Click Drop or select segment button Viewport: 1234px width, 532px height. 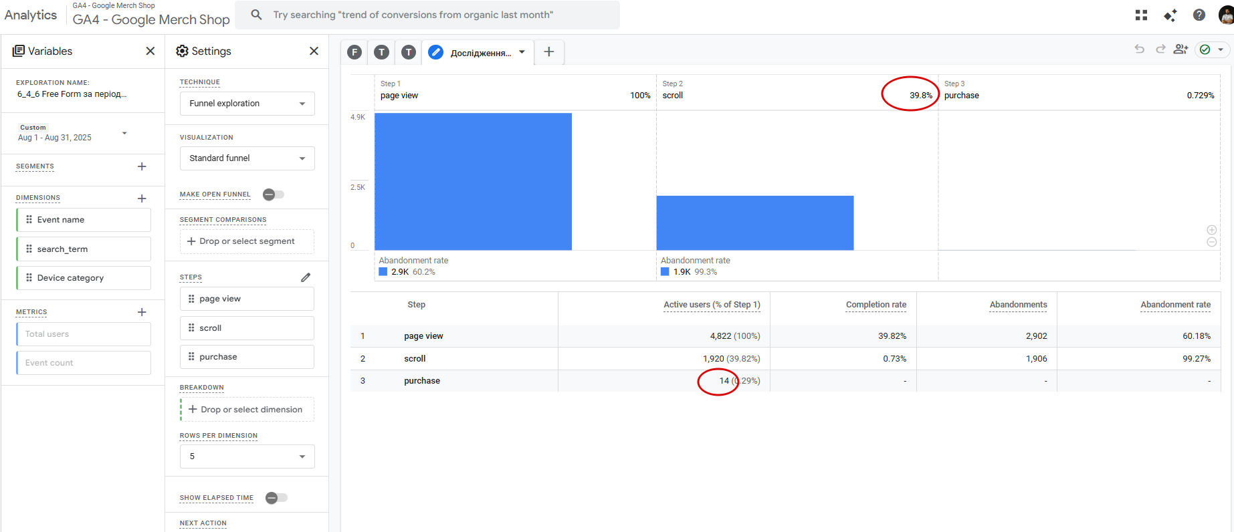pyautogui.click(x=247, y=241)
